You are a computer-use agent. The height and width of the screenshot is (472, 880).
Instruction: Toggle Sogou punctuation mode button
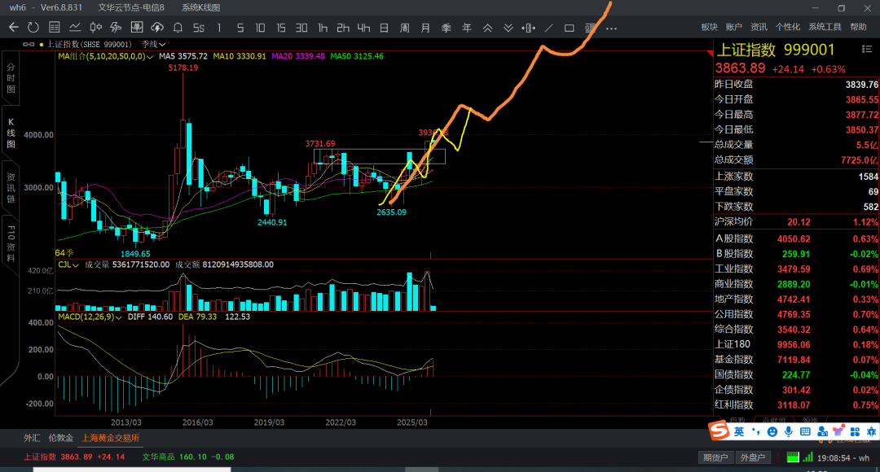pos(756,431)
